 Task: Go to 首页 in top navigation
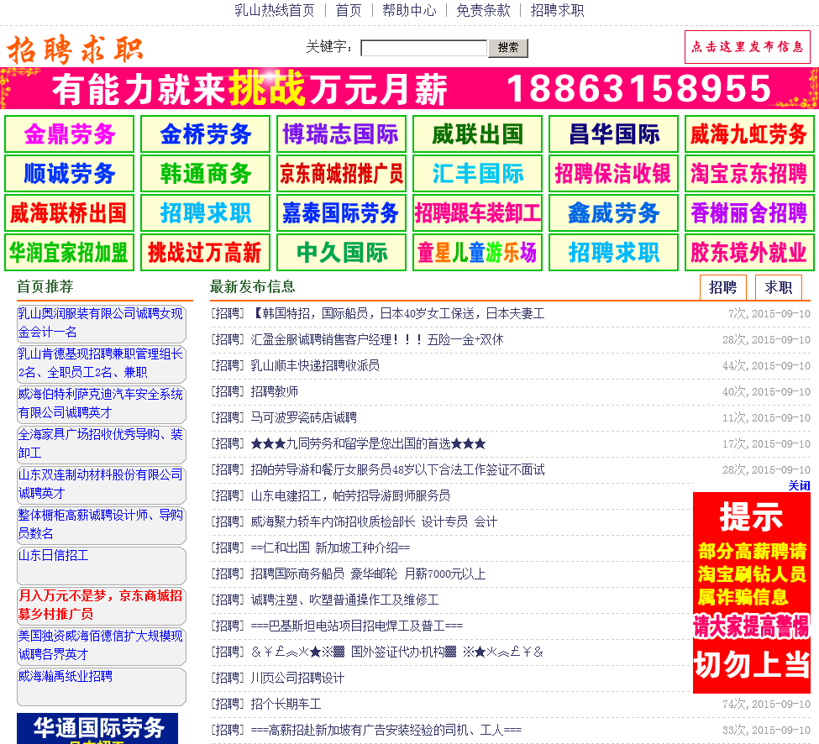349,10
